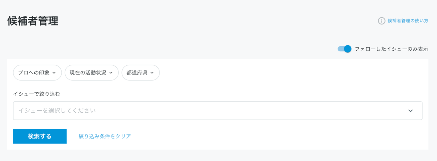Click the down chevron in the issue selector
The height and width of the screenshot is (161, 437).
[410, 111]
